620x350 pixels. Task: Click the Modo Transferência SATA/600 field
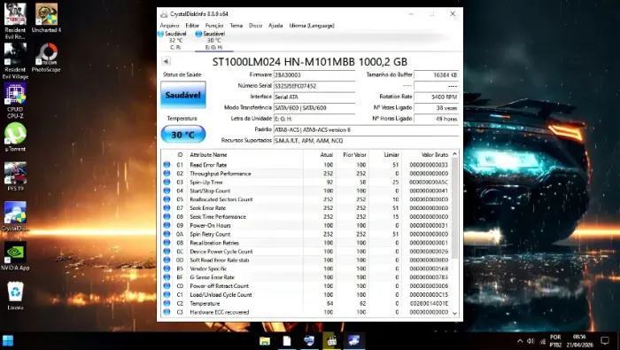pyautogui.click(x=314, y=107)
